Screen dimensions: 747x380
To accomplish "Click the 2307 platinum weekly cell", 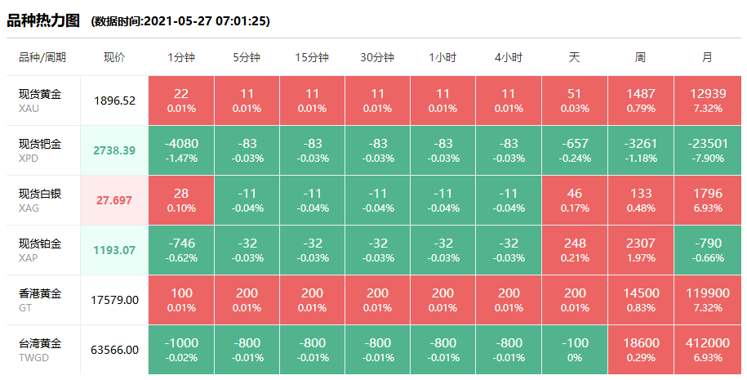I will click(641, 249).
